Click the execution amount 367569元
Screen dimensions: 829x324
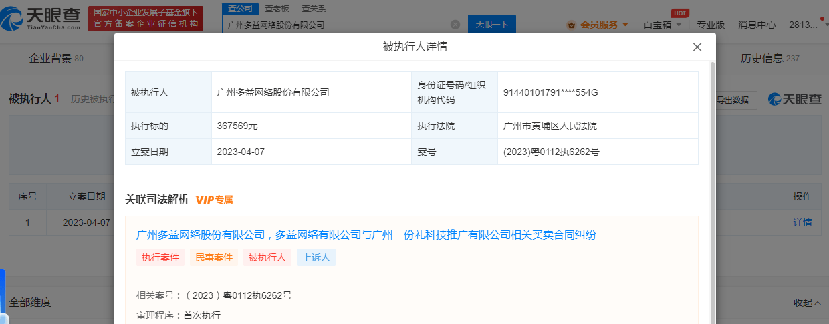[237, 126]
